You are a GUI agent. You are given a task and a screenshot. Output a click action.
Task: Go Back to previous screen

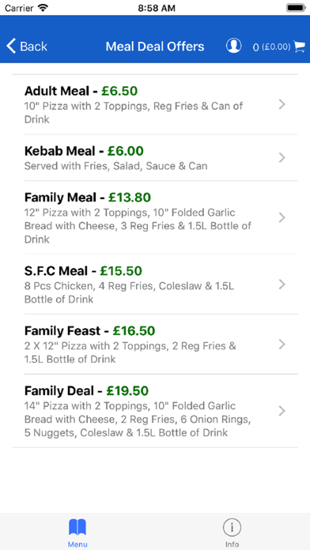27,47
